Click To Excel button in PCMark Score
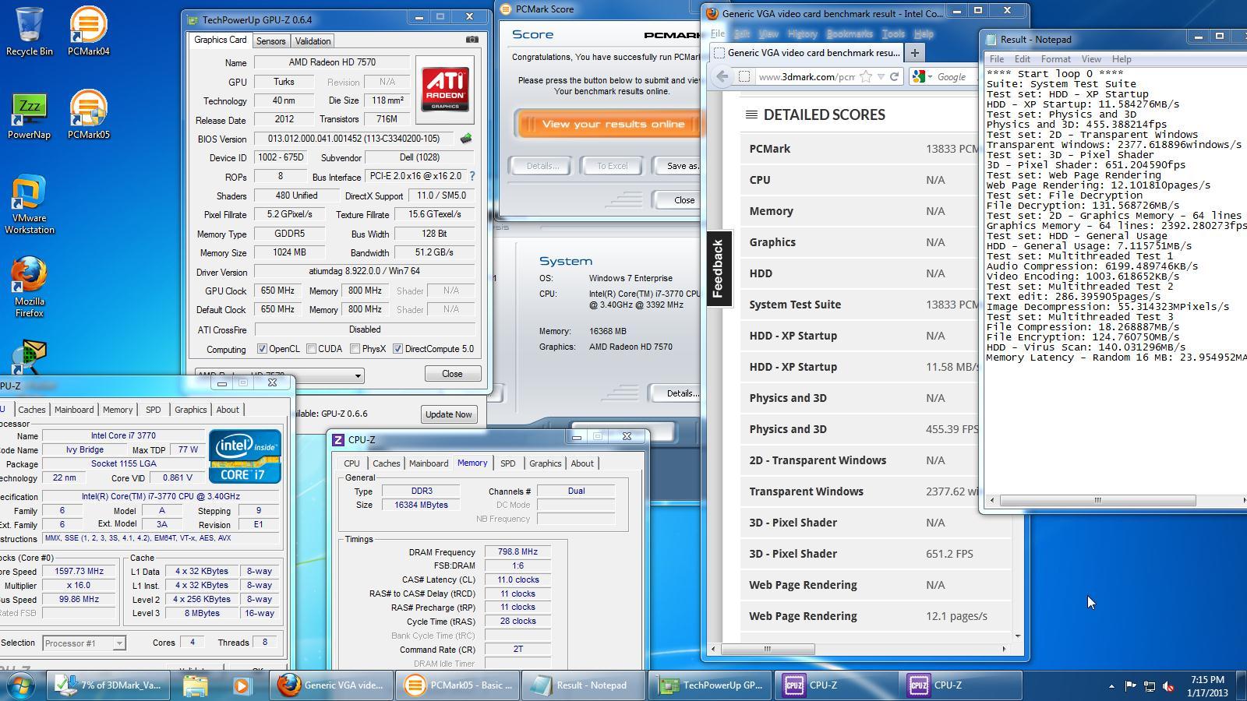This screenshot has width=1247, height=701. click(612, 166)
